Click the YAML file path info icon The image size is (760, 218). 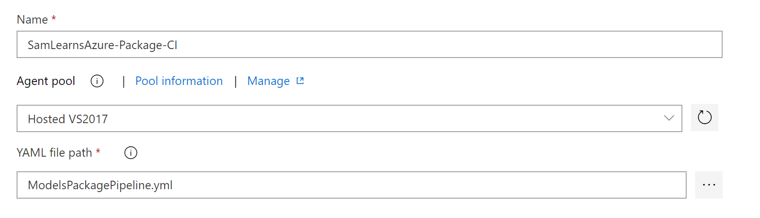(131, 153)
